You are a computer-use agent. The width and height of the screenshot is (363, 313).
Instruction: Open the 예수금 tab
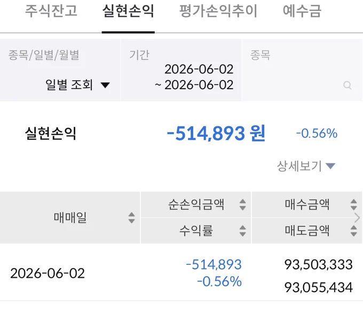click(302, 11)
